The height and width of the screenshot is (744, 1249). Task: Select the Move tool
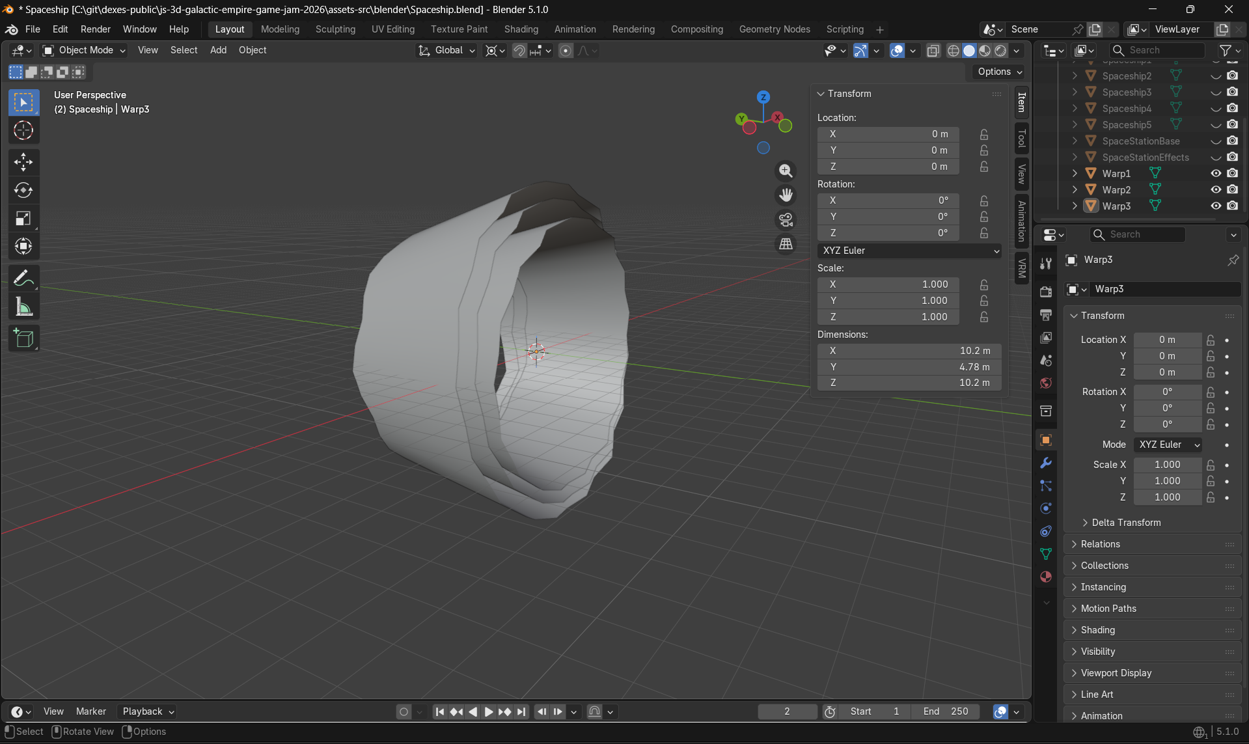23,162
